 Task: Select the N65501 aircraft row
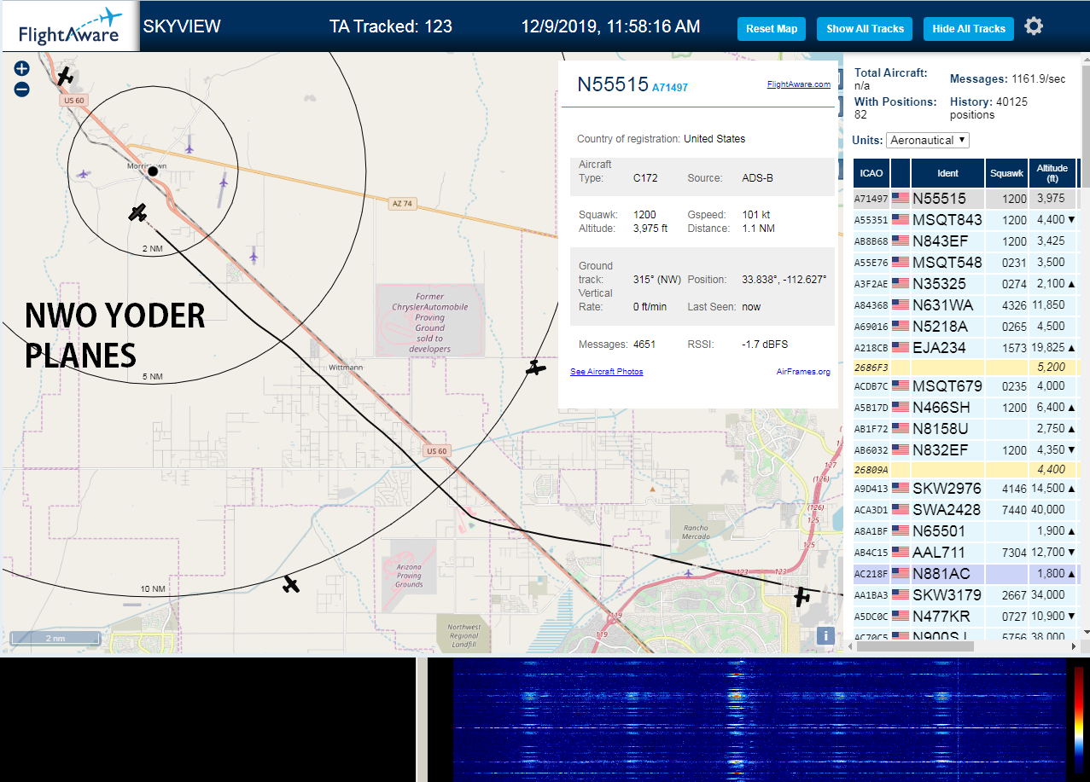(x=965, y=531)
